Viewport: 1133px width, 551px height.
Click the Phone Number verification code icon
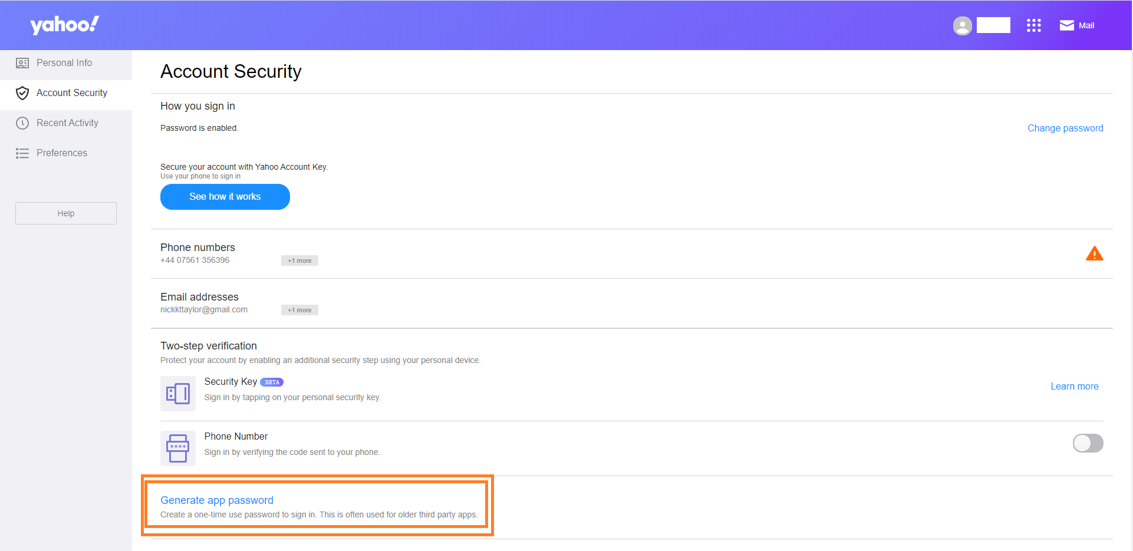point(177,448)
